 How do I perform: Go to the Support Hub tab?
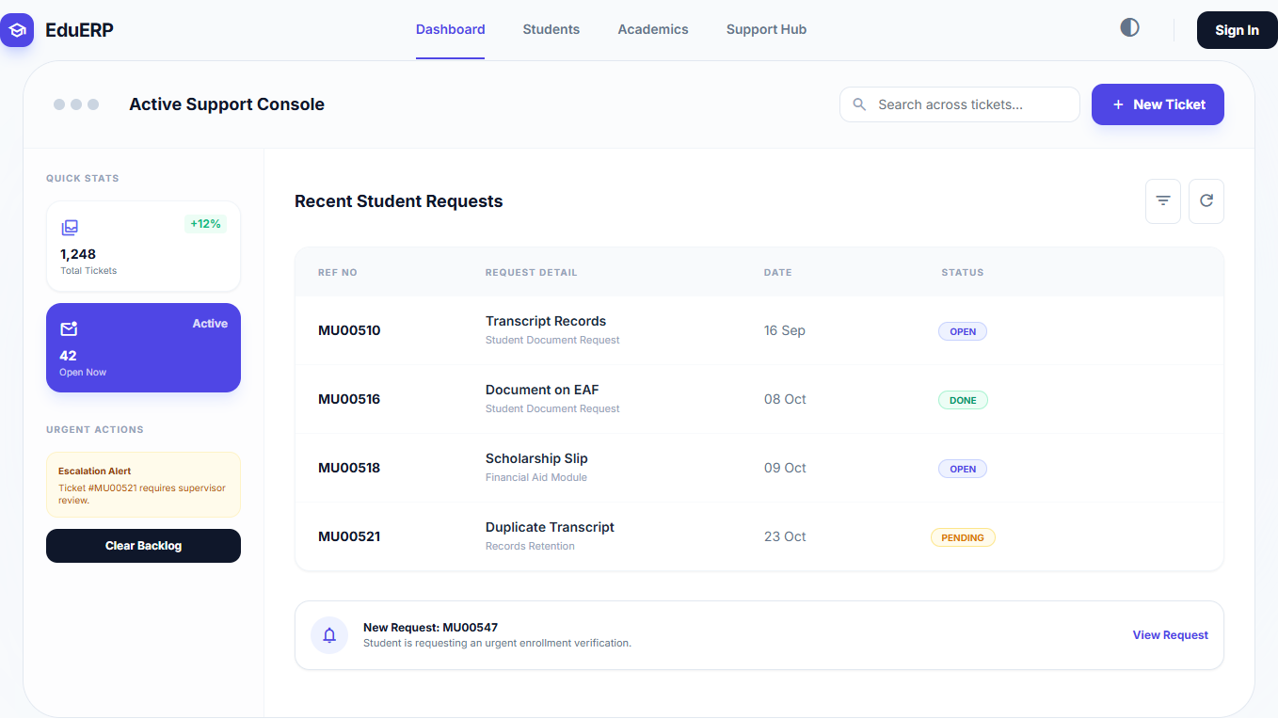tap(766, 29)
